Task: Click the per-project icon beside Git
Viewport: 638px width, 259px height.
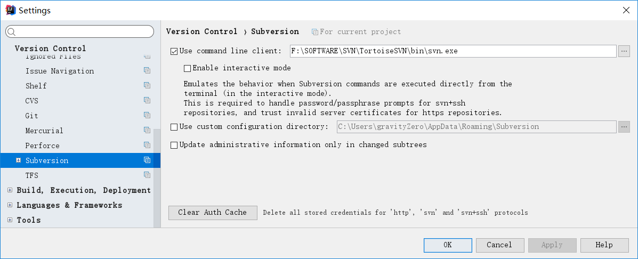Action: click(x=147, y=116)
